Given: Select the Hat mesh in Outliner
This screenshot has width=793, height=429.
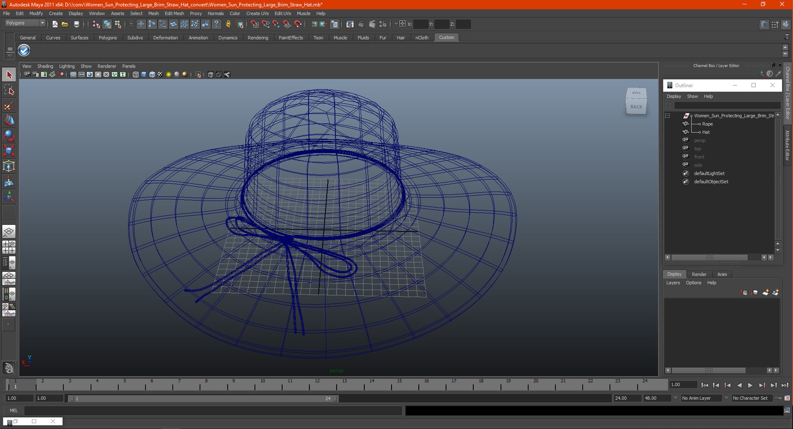Looking at the screenshot, I should [x=706, y=132].
